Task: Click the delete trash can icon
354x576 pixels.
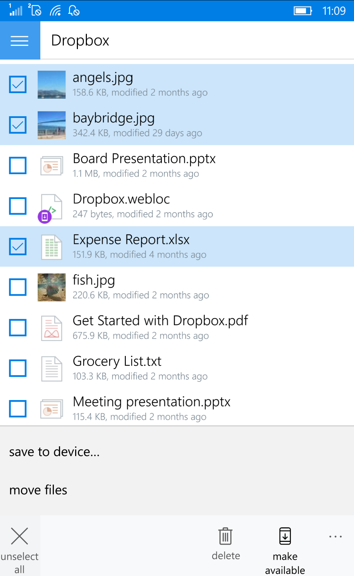Action: (225, 536)
